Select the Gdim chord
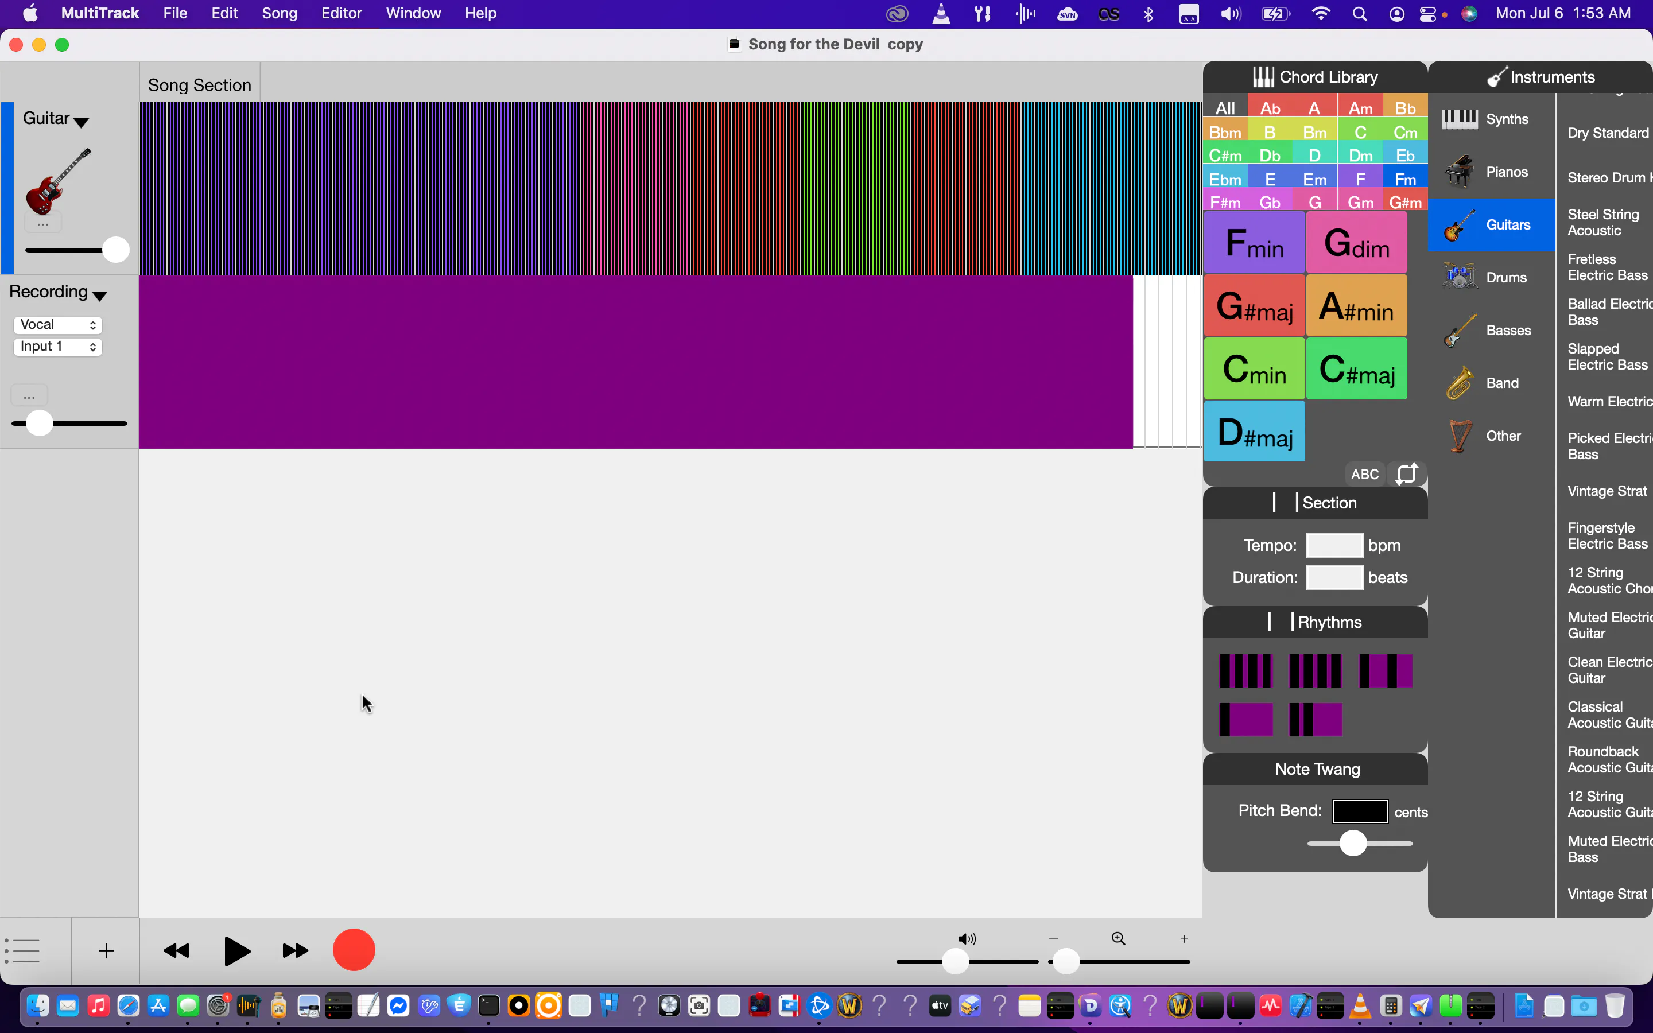Screen dimensions: 1653x1033 point(1357,243)
